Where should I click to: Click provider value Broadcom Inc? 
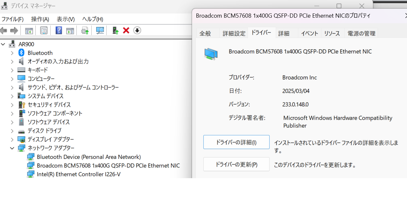tap(300, 78)
